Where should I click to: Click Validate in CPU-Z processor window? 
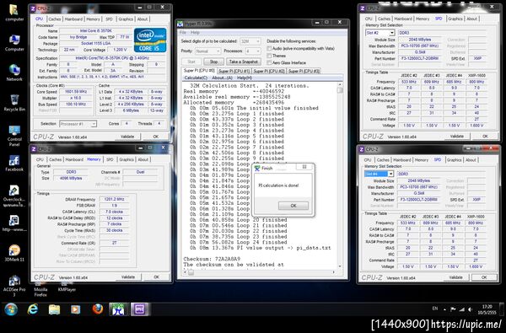click(127, 137)
